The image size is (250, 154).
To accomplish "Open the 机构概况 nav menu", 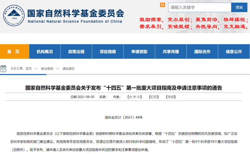I will (45, 51).
